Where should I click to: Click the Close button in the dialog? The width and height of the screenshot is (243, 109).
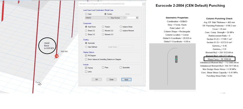pos(111,80)
